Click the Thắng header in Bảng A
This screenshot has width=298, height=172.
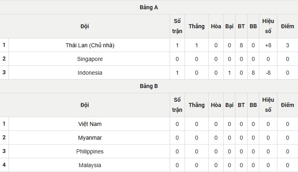[196, 26]
